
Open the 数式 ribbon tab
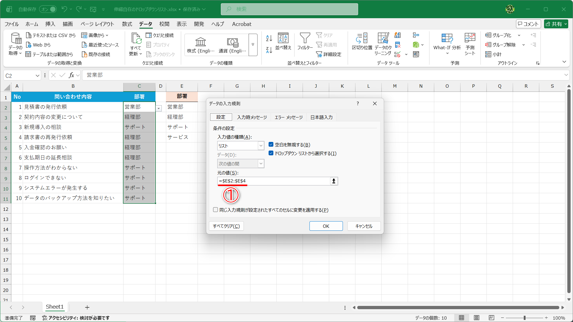tap(127, 24)
